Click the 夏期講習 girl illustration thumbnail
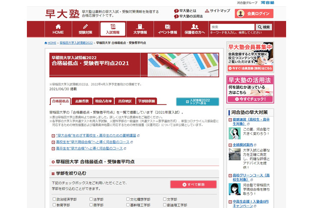 [x=235, y=133]
